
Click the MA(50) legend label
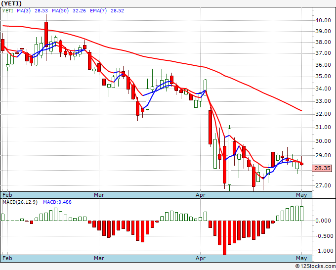(x=60, y=10)
